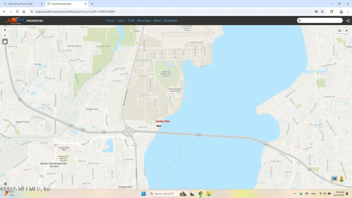Image resolution: width=352 pixels, height=198 pixels.
Task: Open the Layers menu
Action: click(121, 21)
